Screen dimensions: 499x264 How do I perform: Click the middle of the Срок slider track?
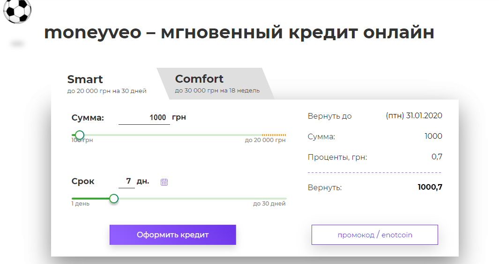(179, 199)
